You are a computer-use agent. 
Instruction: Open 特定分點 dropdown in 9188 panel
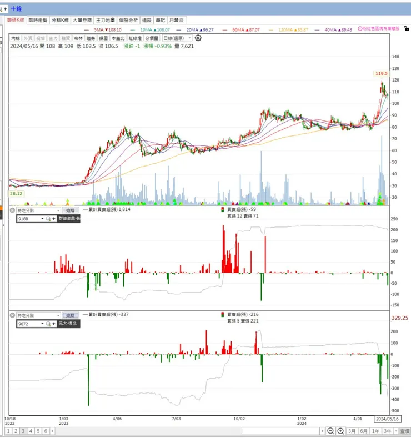pos(38,210)
